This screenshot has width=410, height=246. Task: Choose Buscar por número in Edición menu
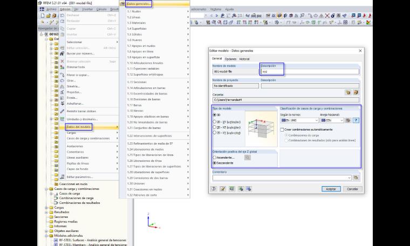[80, 53]
